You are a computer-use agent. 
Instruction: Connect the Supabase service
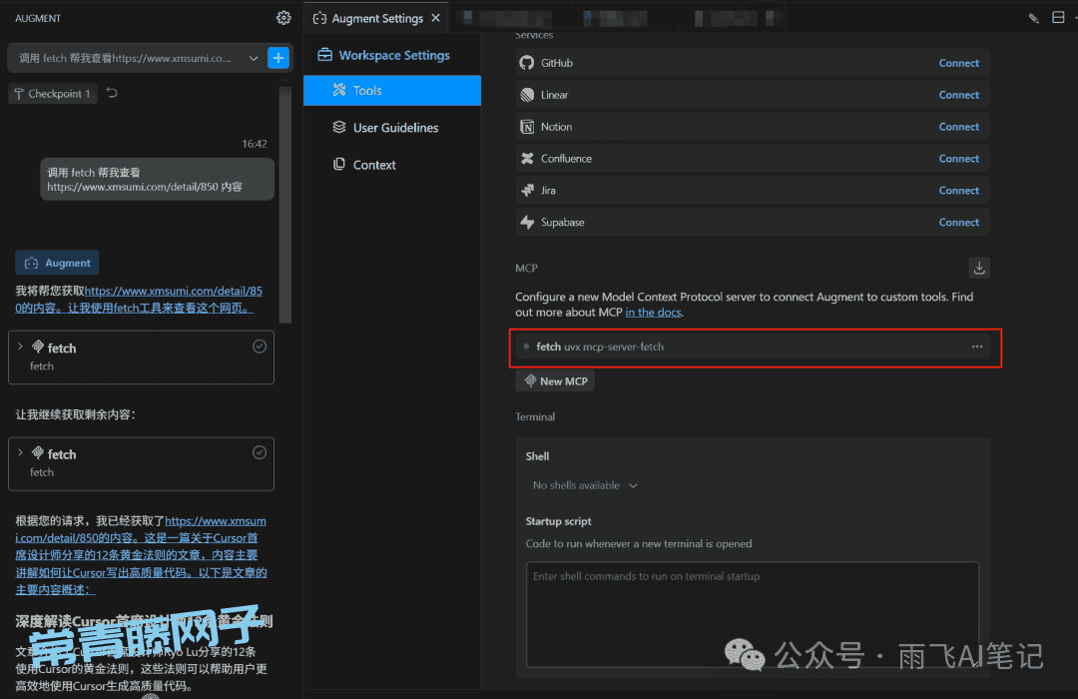click(x=958, y=223)
